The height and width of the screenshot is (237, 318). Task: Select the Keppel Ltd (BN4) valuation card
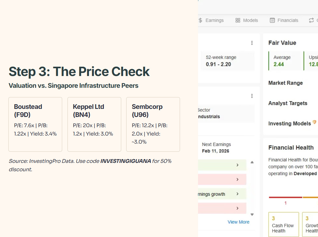94,124
